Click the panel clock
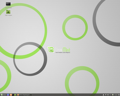The width and height of the screenshot is (120, 96). click(116, 95)
